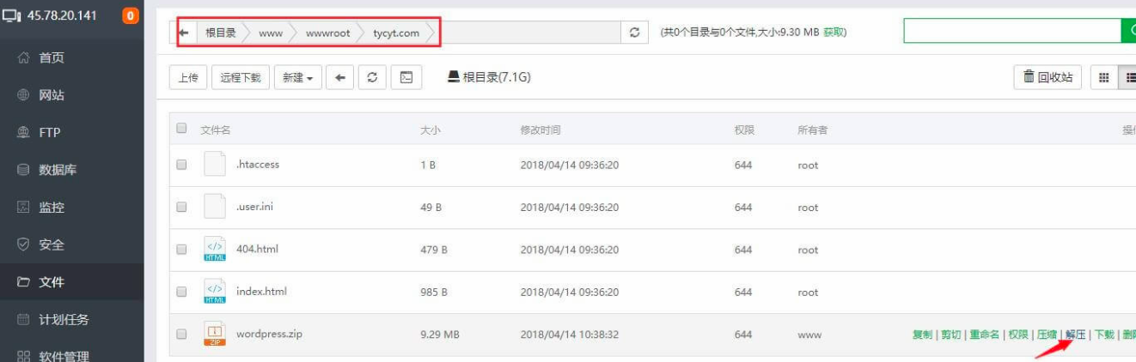Screen dimensions: 1136x362
Task: Click the index.html HTML file icon
Action: point(214,292)
